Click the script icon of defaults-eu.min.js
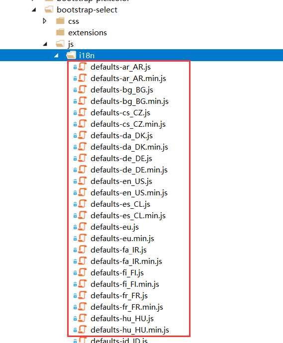283x343 pixels. (83, 238)
